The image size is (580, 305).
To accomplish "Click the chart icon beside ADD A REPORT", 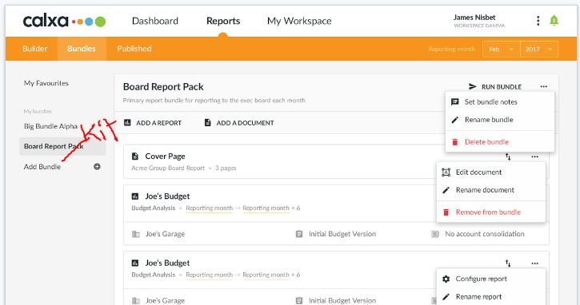I will (x=127, y=122).
